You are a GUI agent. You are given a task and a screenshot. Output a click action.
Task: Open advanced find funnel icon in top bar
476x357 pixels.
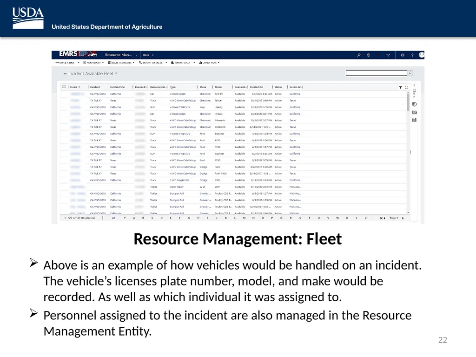[388, 55]
